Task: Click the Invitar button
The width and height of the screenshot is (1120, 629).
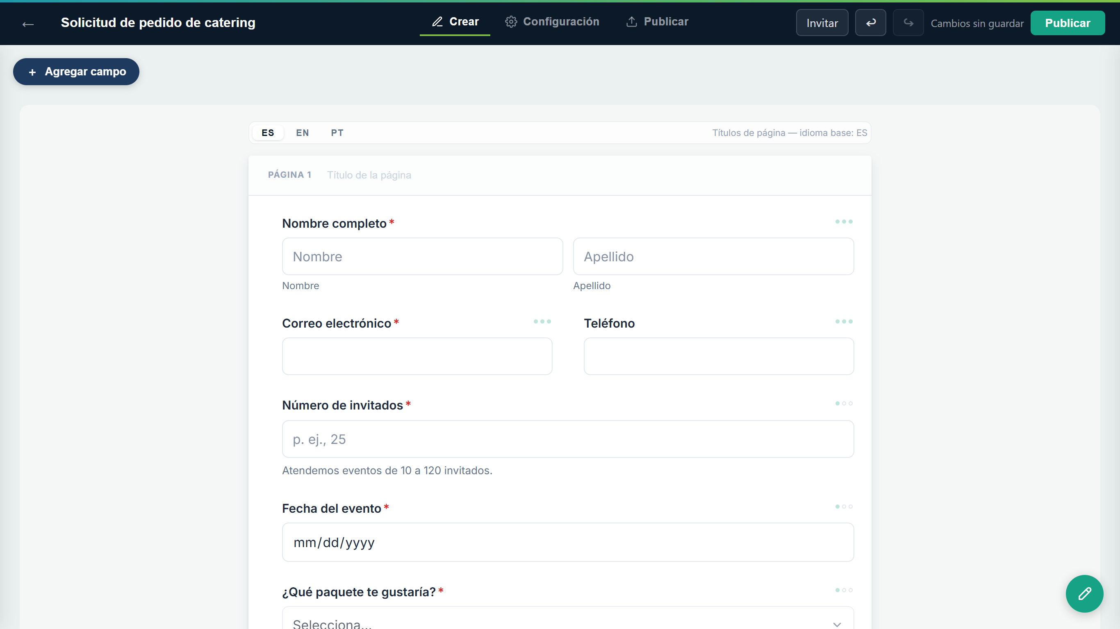Action: coord(822,23)
